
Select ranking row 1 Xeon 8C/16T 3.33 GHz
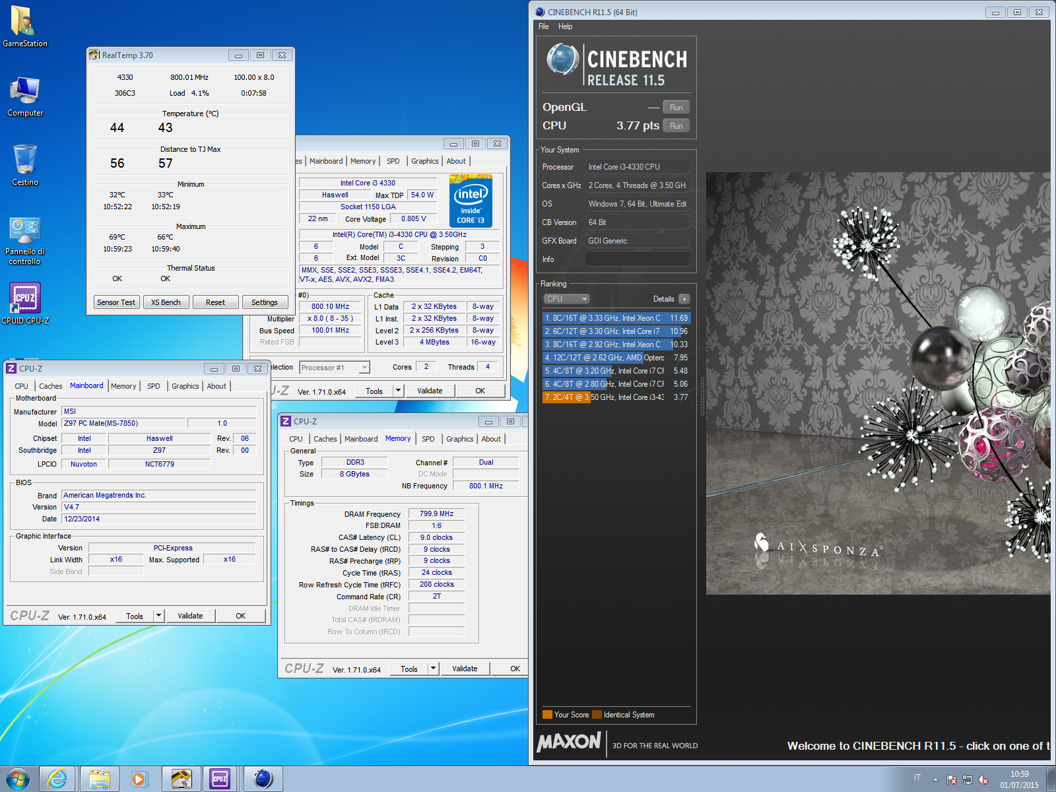(616, 318)
